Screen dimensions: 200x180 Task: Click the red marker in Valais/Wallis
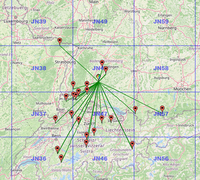pos(61,158)
